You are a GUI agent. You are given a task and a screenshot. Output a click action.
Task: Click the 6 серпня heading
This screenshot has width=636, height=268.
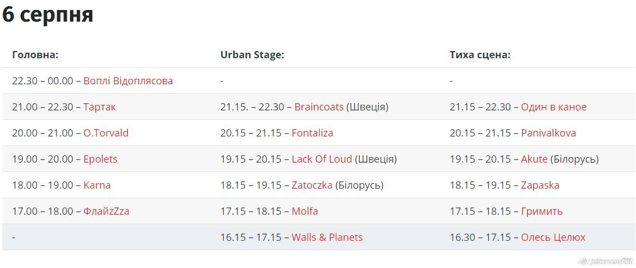tap(48, 15)
